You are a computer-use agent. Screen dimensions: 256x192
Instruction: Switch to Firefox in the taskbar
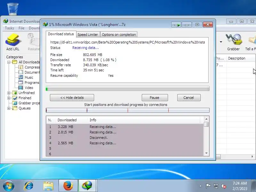68,186
